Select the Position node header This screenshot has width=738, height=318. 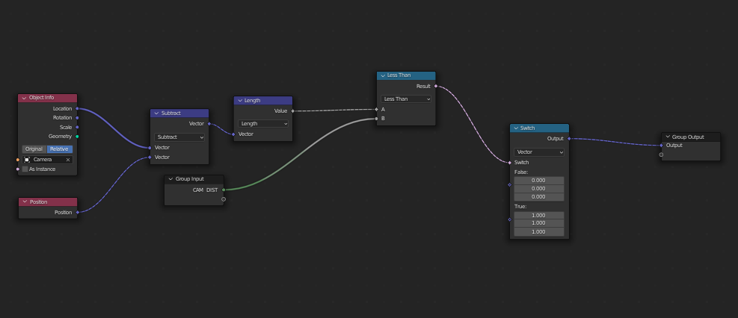pos(48,202)
